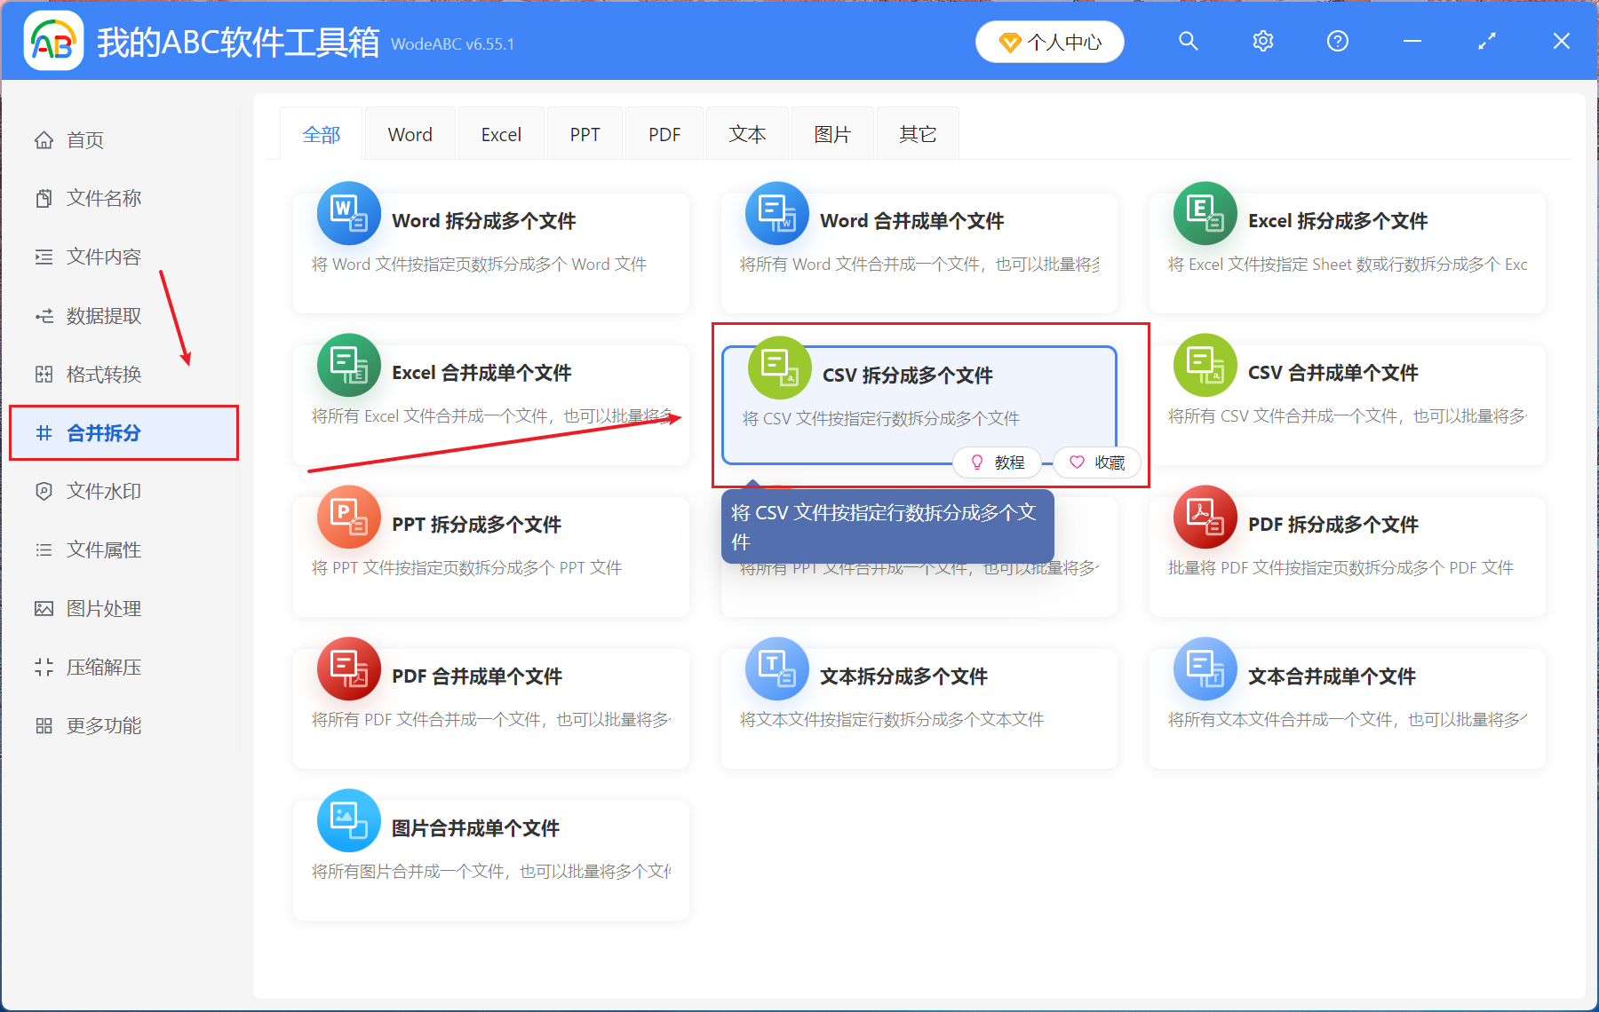Open the help question mark icon
The width and height of the screenshot is (1599, 1012).
tap(1337, 41)
